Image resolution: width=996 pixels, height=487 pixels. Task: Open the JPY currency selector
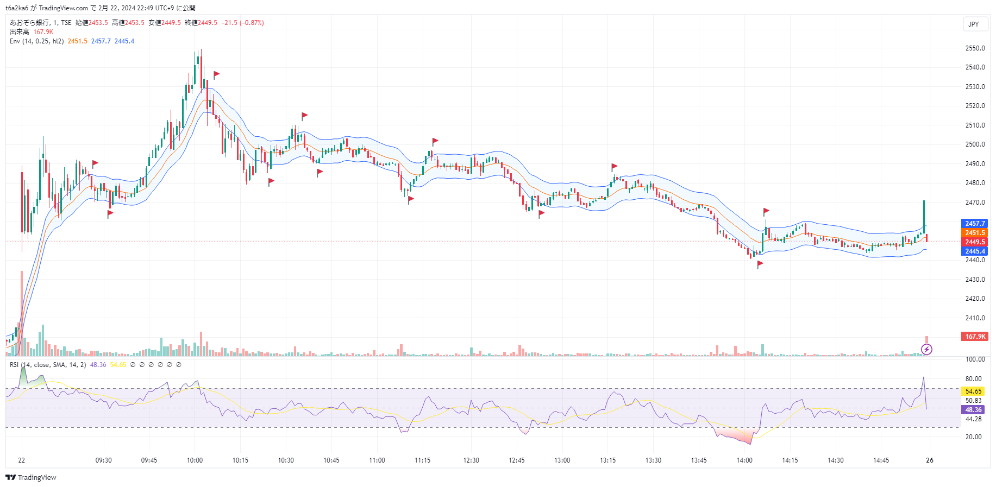click(973, 24)
